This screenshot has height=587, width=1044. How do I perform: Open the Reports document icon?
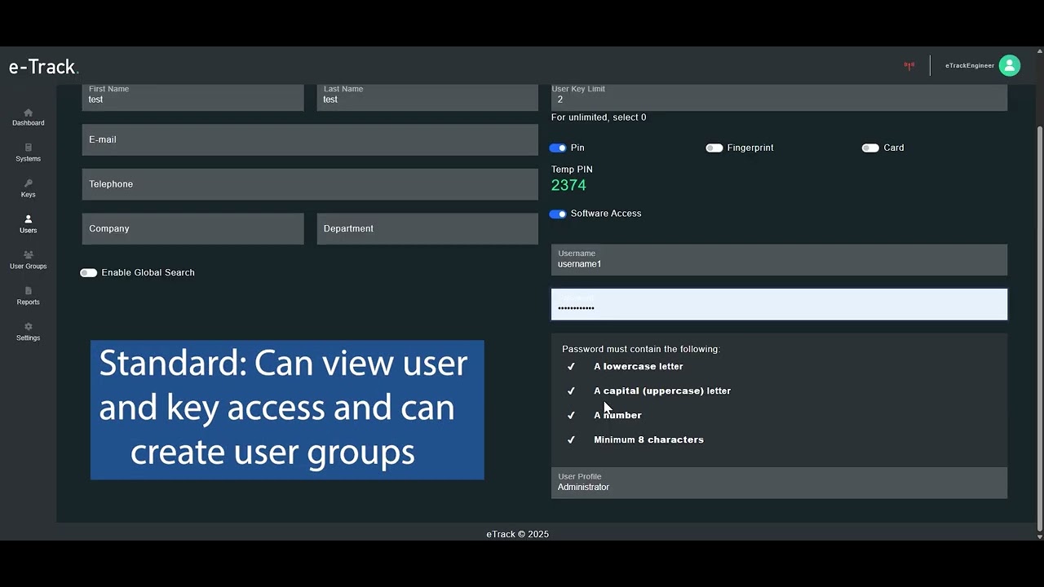tap(28, 291)
